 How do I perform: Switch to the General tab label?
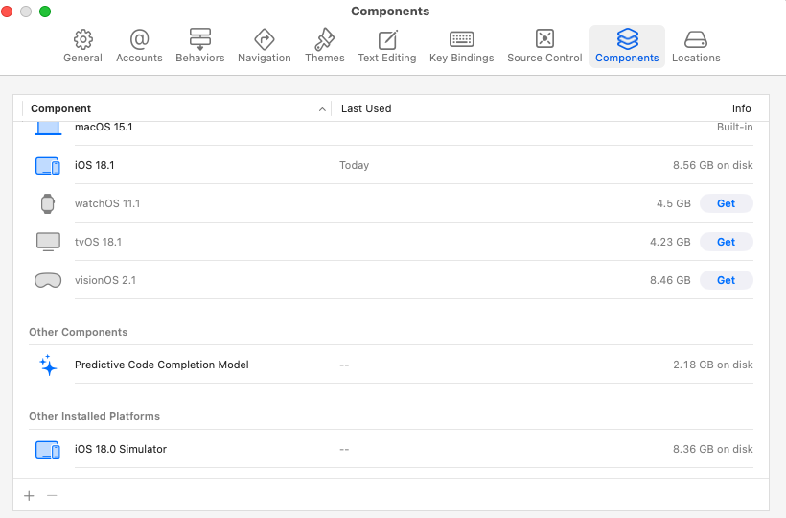click(82, 58)
